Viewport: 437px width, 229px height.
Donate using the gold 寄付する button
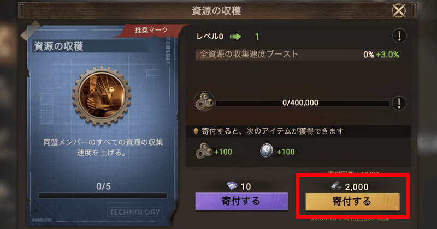(352, 201)
